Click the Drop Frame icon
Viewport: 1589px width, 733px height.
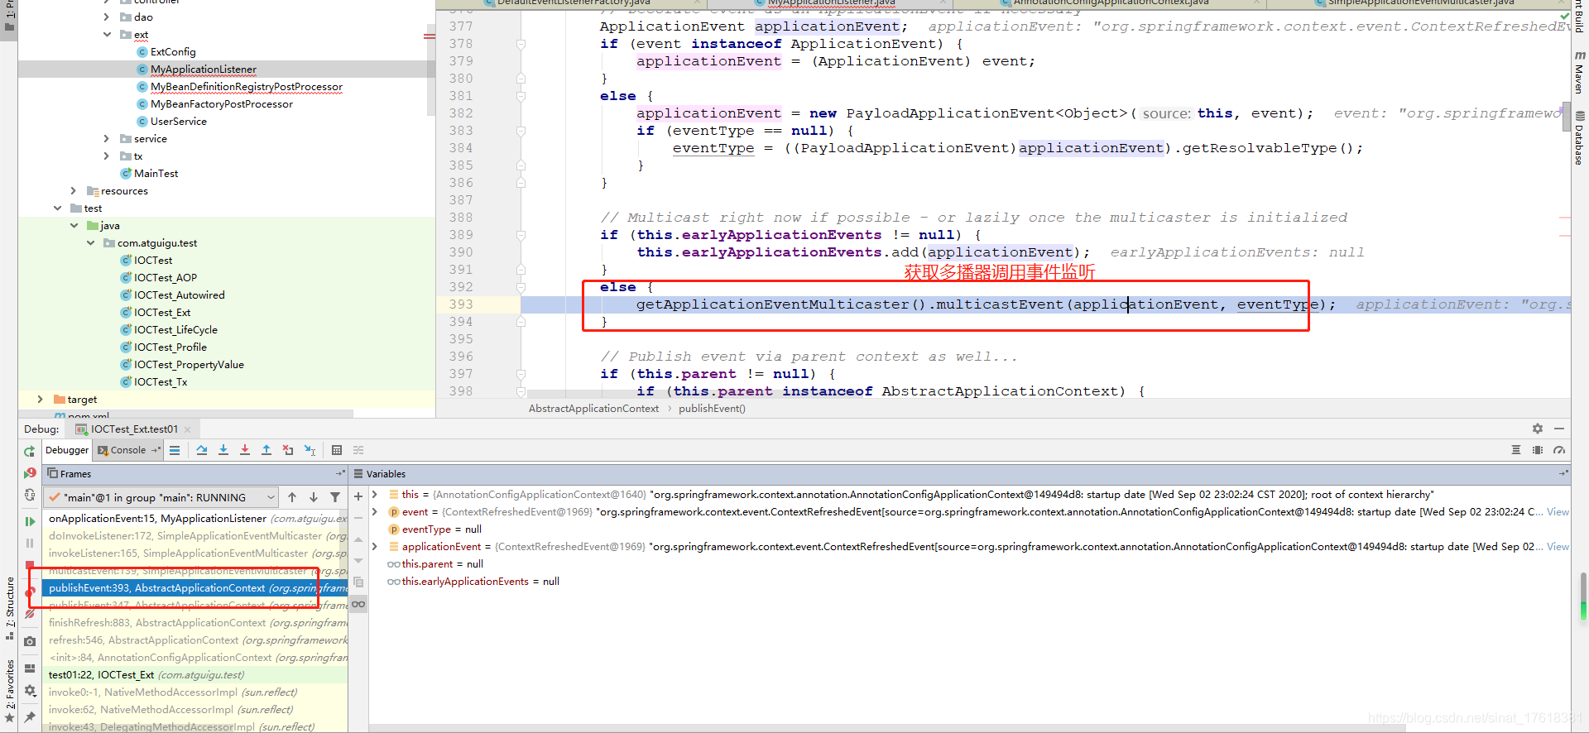pos(288,450)
